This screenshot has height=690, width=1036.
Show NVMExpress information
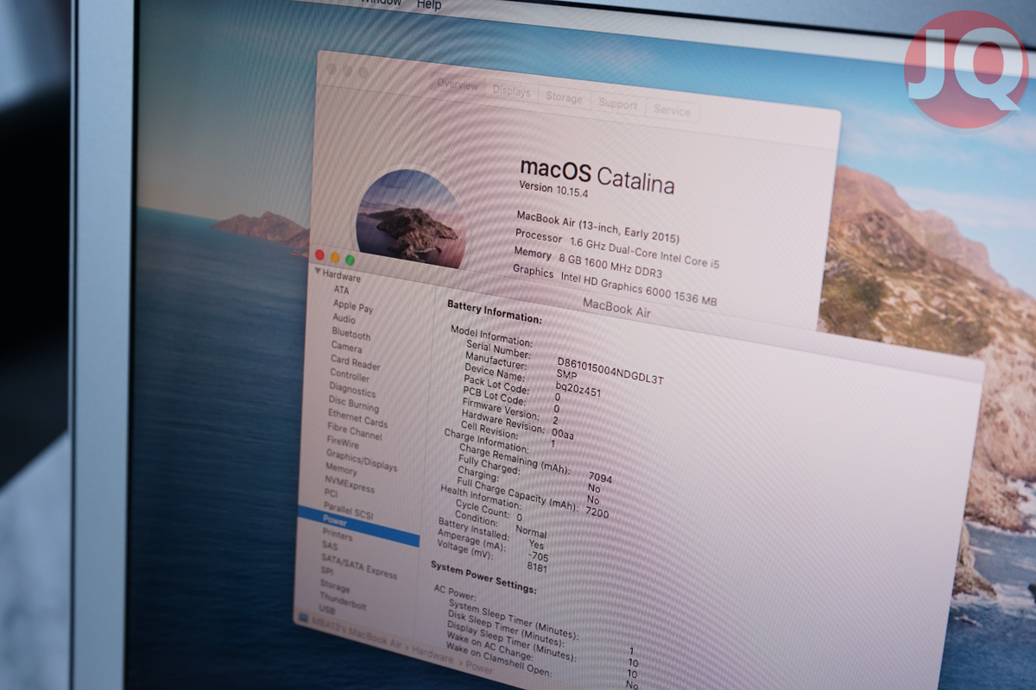coord(350,485)
